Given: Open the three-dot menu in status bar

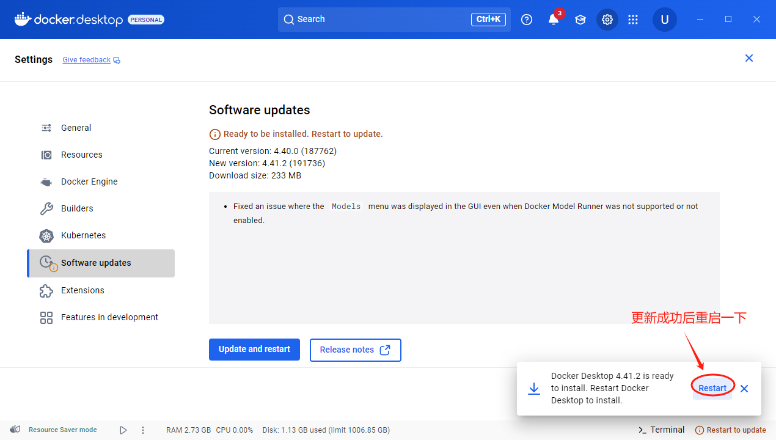Looking at the screenshot, I should click(143, 430).
